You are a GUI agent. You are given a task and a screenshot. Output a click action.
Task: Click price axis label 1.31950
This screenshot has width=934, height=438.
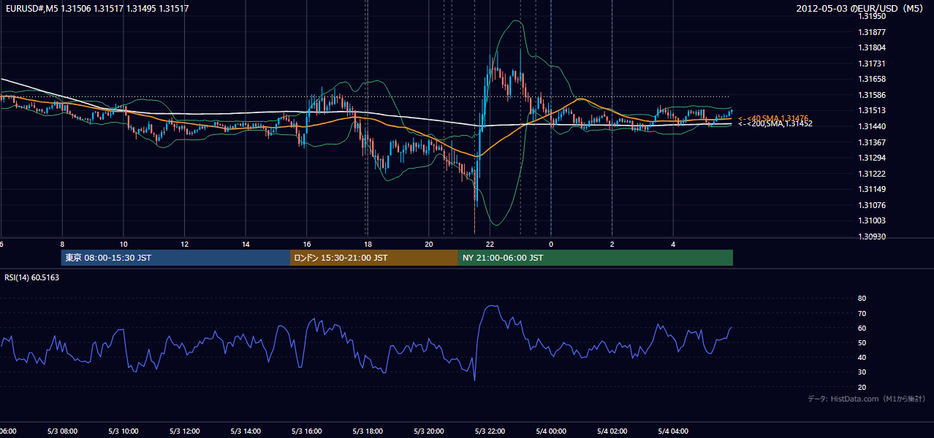click(871, 16)
